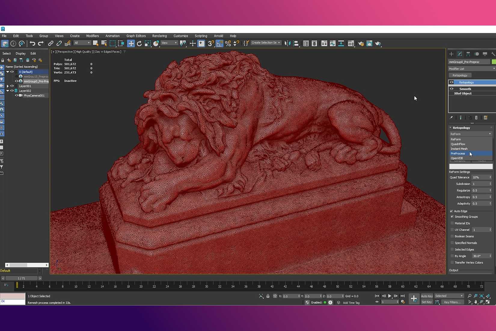Hide the 0 (default) layer
Viewport: 496px width, 331px height.
12,72
